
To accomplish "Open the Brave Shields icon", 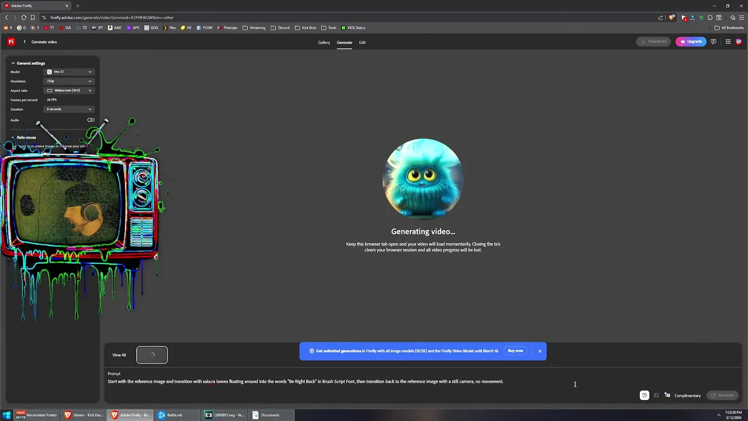I will (672, 18).
